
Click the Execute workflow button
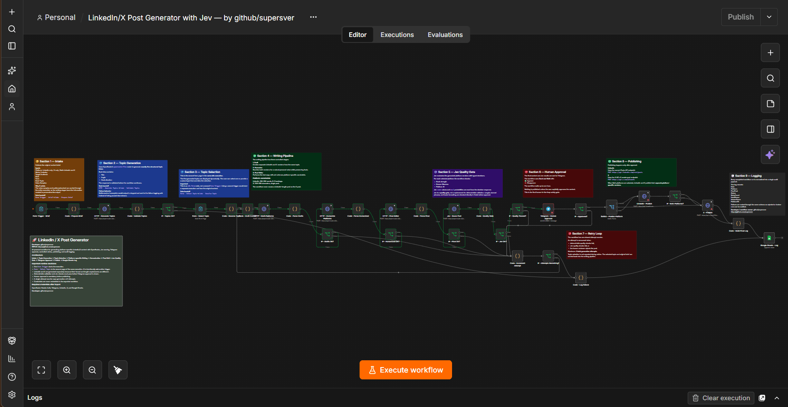[406, 370]
